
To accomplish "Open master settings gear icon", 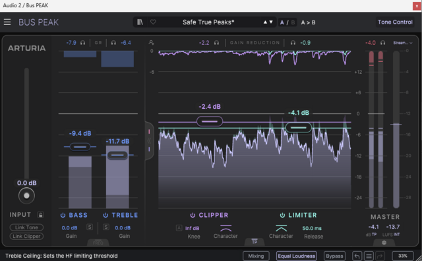I will pyautogui.click(x=384, y=243).
